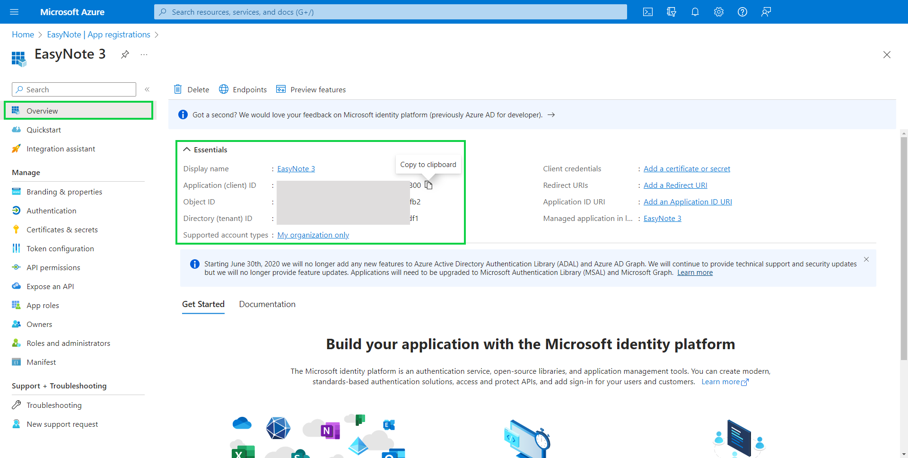Copy the Application (client) ID to clipboard

(428, 185)
